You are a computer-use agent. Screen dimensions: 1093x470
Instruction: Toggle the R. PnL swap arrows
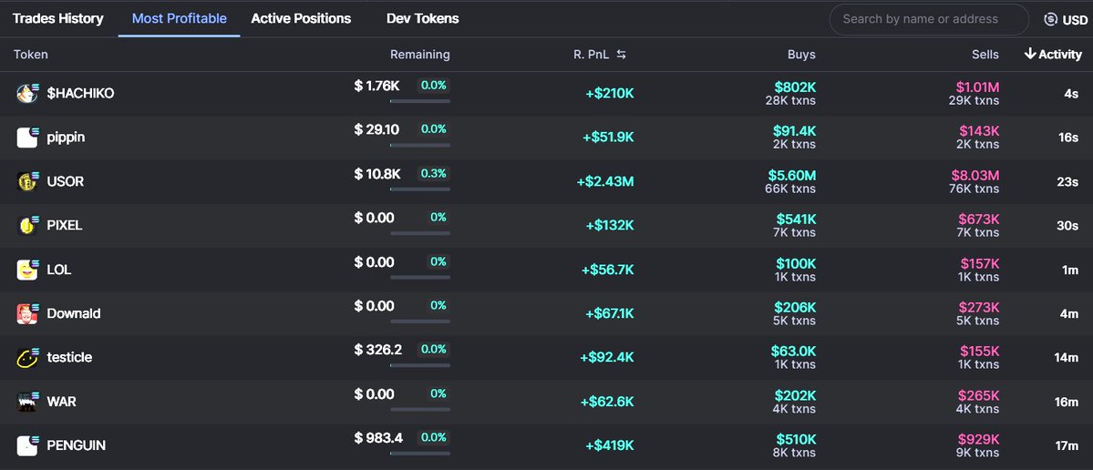click(622, 55)
